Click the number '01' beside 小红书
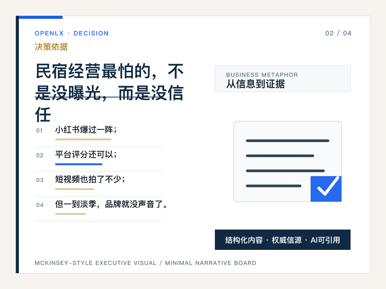 pyautogui.click(x=39, y=131)
